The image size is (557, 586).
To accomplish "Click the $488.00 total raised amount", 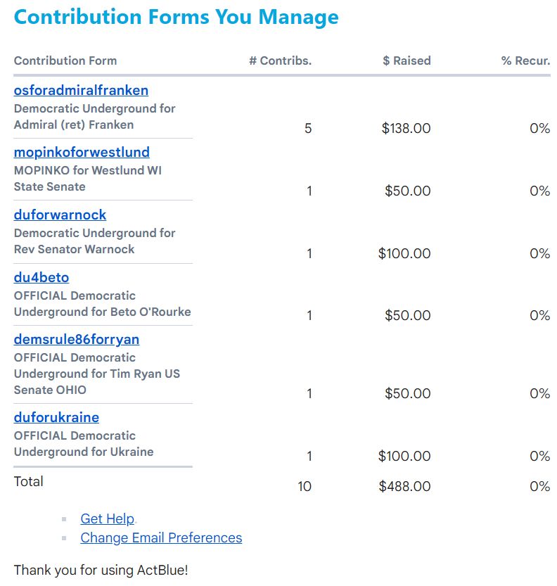I will [x=404, y=487].
